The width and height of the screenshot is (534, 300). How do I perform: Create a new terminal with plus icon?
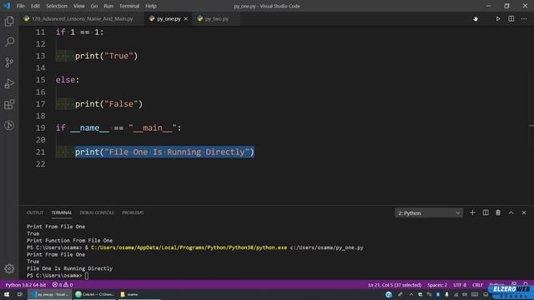click(x=472, y=212)
